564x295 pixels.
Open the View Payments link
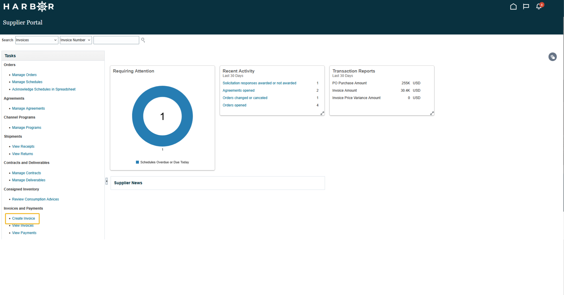click(24, 233)
